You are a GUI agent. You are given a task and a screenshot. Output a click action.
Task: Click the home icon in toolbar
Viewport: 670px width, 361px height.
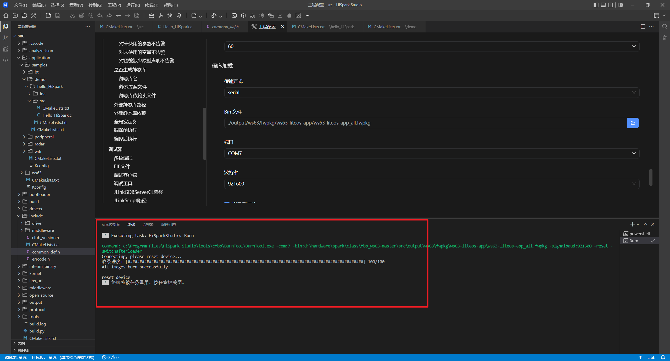[x=6, y=15]
